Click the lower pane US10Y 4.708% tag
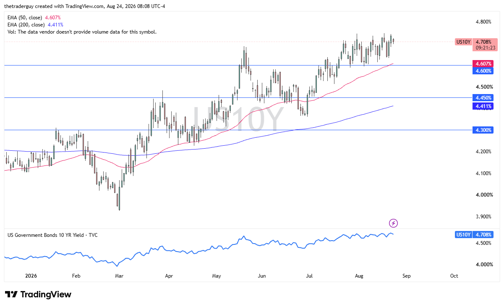Screen dimensions: 504x307 pos(474,235)
